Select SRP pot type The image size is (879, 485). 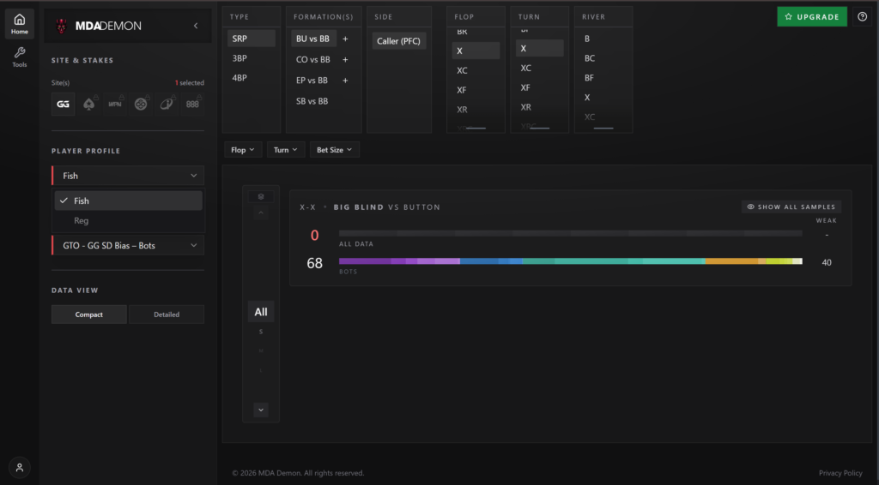[x=252, y=39]
